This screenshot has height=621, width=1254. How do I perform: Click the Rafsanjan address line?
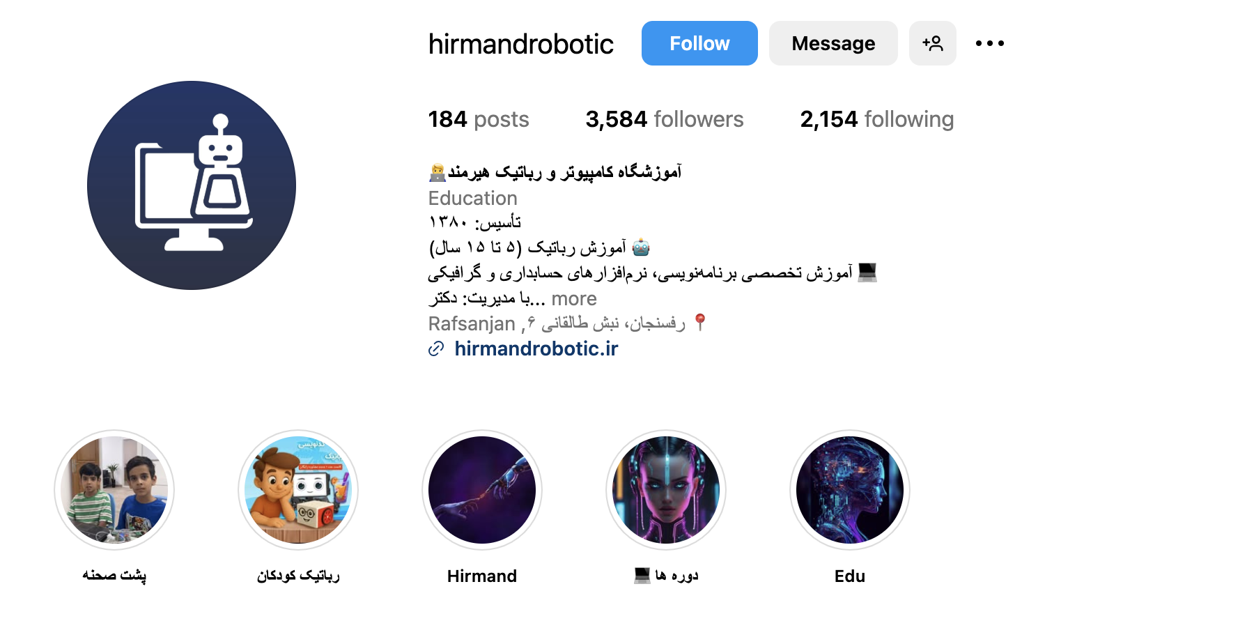568,323
